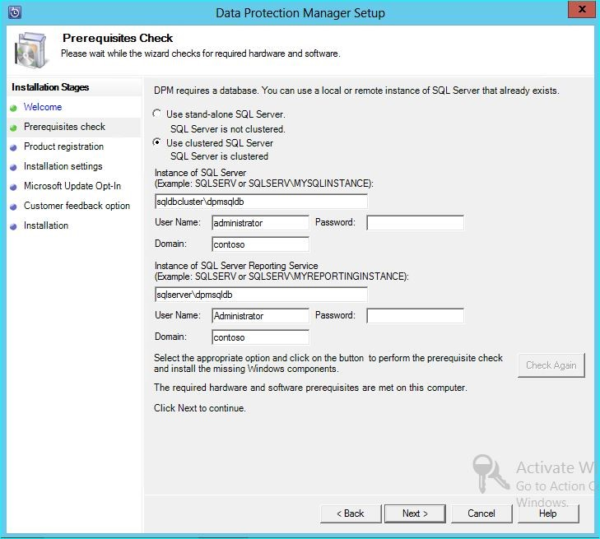The height and width of the screenshot is (539, 600).
Task: Select the Microsoft Update Opt-In stage
Action: click(72, 186)
